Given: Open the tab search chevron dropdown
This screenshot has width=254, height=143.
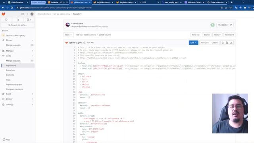Looking at the screenshot, I should coord(243,2).
